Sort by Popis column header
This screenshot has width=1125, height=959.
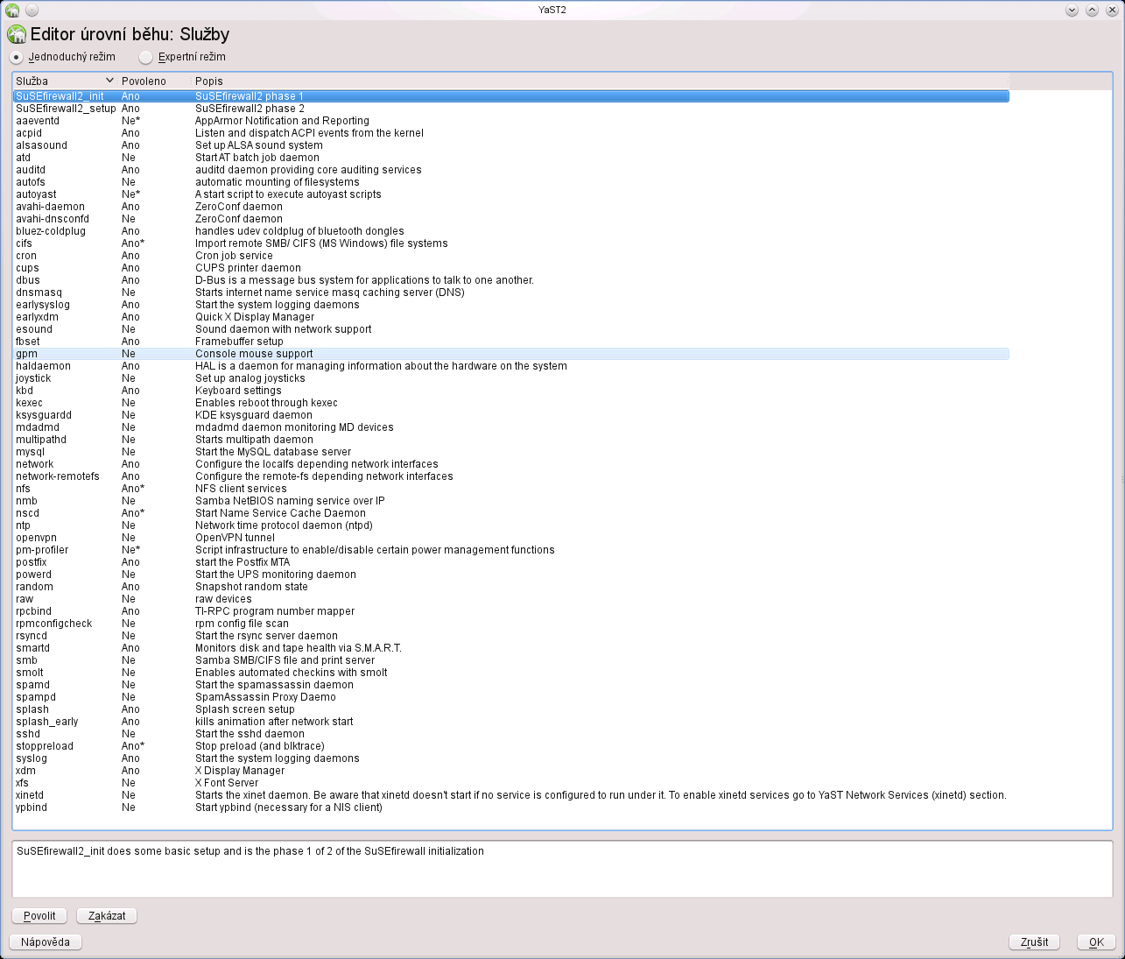(600, 81)
